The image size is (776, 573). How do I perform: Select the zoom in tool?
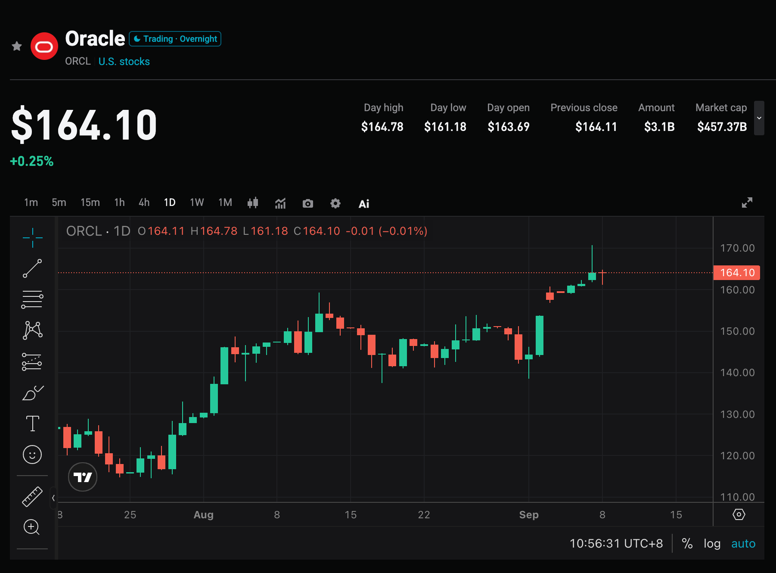[x=32, y=527]
